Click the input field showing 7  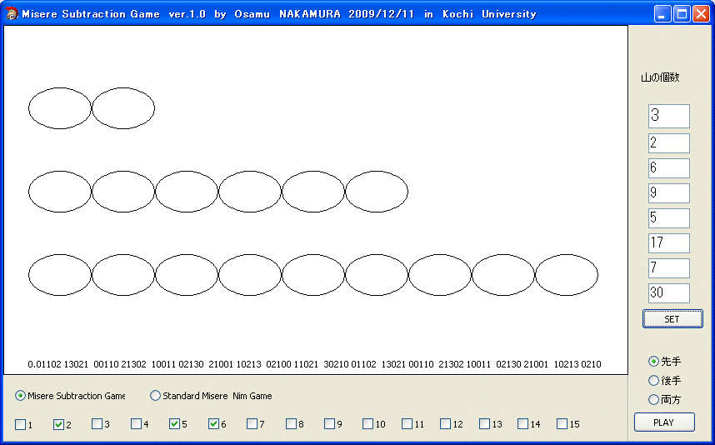pyautogui.click(x=669, y=268)
